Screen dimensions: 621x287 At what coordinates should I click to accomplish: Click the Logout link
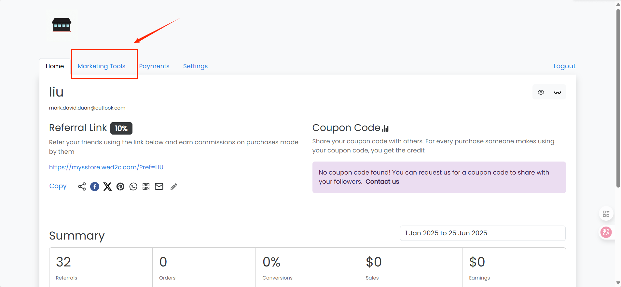pyautogui.click(x=564, y=66)
